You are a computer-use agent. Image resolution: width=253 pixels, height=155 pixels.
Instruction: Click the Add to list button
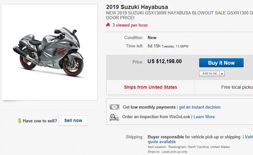click(x=210, y=74)
